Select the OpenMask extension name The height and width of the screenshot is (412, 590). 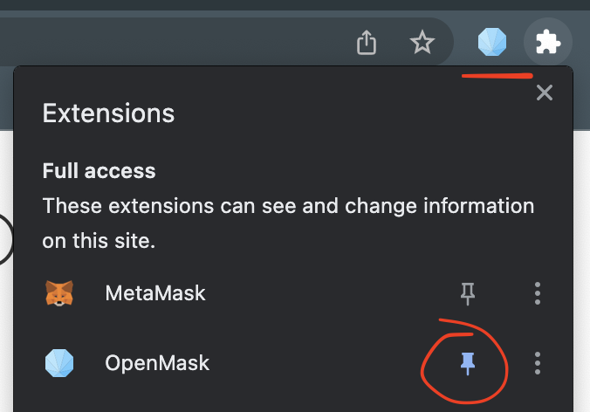(x=157, y=362)
